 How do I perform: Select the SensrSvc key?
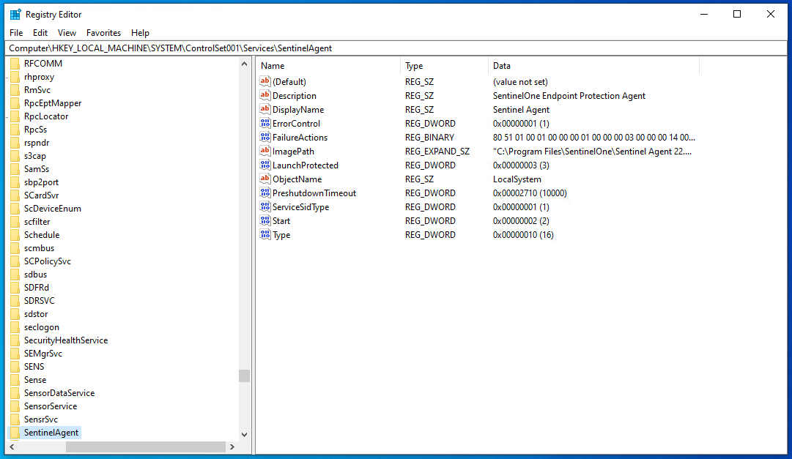point(41,419)
